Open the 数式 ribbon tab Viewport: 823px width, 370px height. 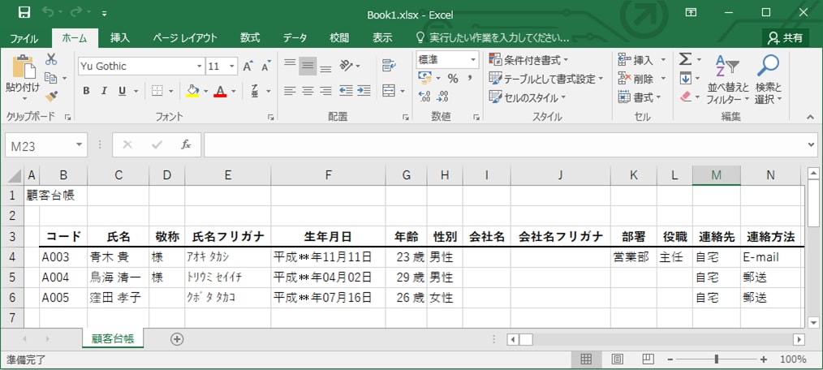[x=249, y=37]
